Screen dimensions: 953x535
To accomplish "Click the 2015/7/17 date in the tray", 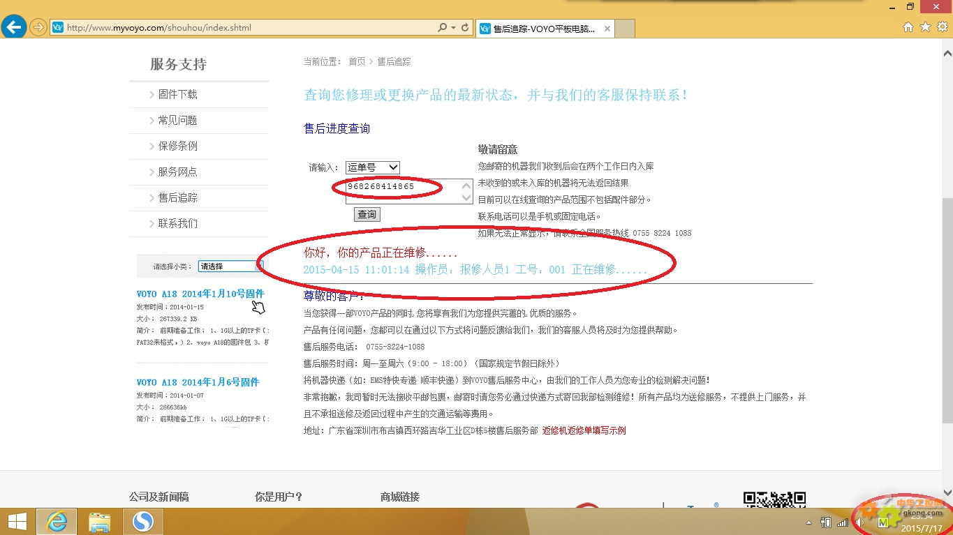I will click(x=921, y=528).
